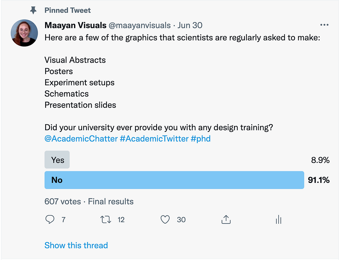Click the 607 votes count text
This screenshot has height=260, width=339.
[x=63, y=202]
